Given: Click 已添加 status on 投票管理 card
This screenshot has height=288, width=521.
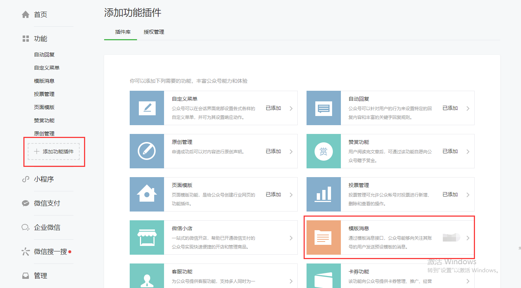Looking at the screenshot, I should click(x=450, y=195).
